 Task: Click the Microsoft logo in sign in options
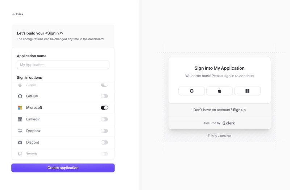[20, 108]
